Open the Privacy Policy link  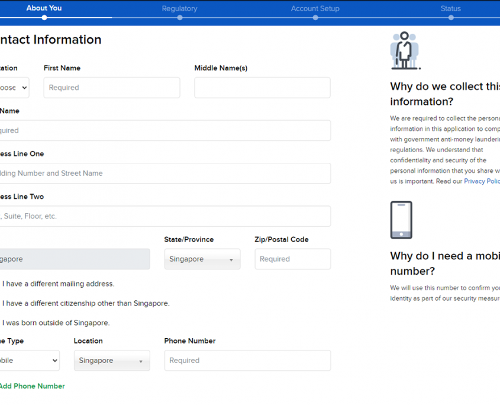point(482,182)
